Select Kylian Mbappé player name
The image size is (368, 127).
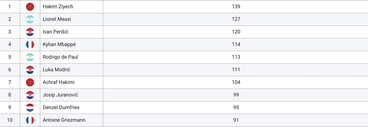tap(59, 44)
